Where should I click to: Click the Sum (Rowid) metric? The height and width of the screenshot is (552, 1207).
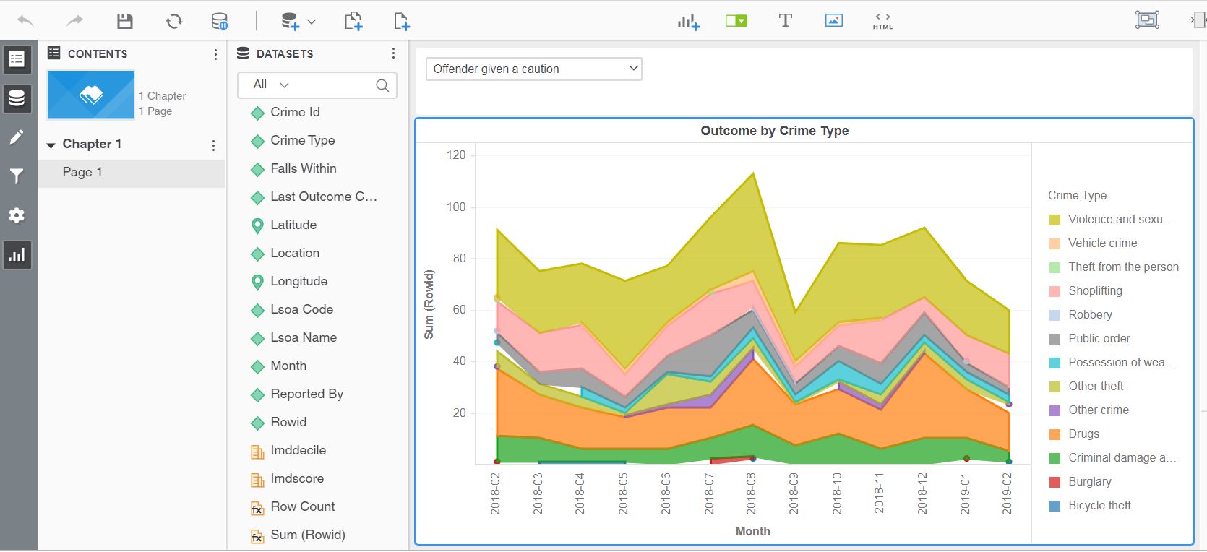tap(307, 535)
